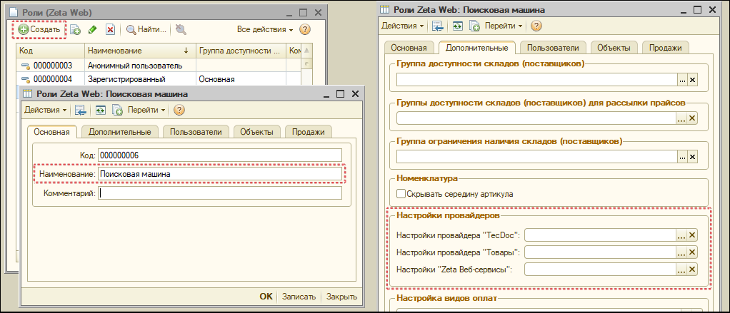Click the red X delete-mark icon
The image size is (730, 313).
[x=110, y=30]
